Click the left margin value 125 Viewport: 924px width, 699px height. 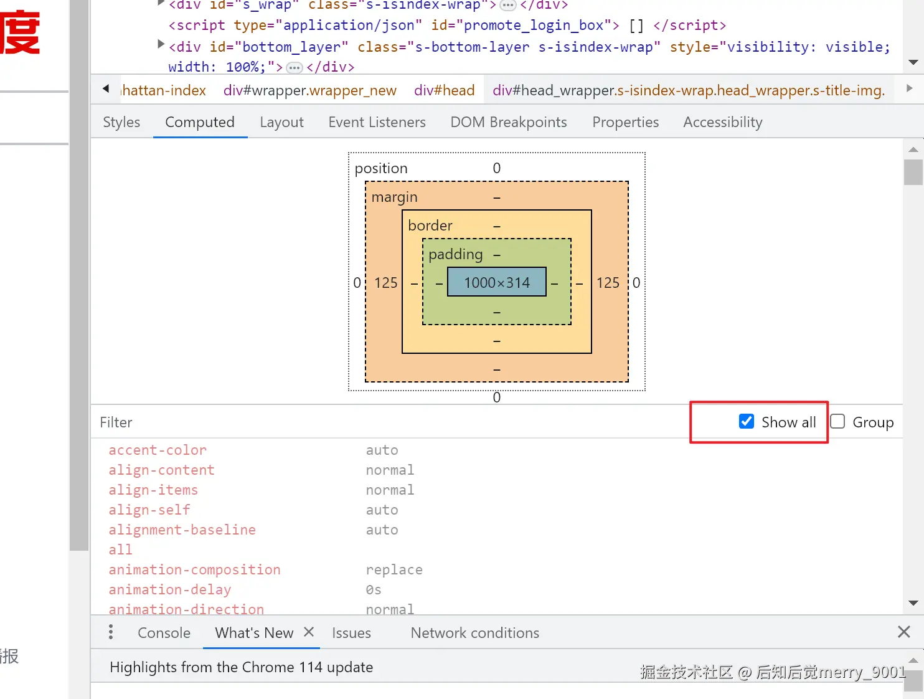(385, 283)
